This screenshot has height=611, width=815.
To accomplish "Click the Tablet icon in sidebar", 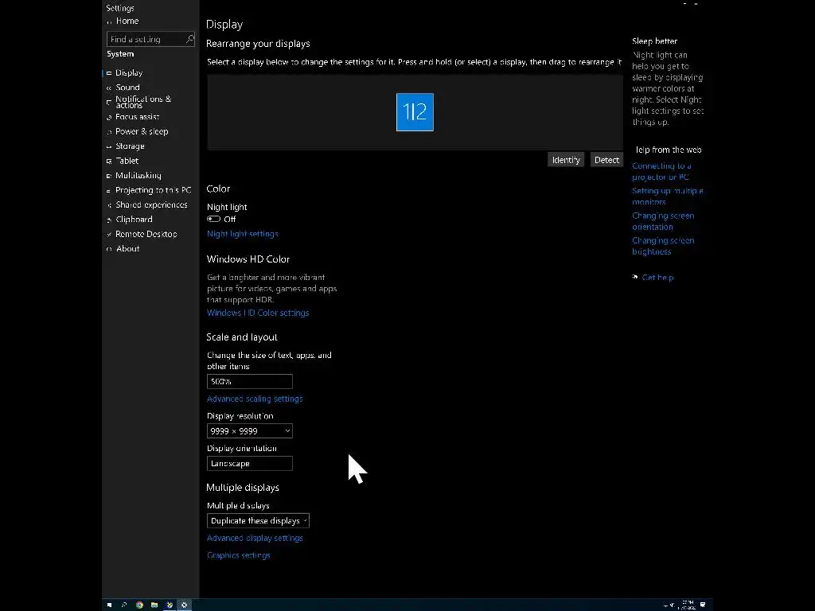I will [x=109, y=161].
